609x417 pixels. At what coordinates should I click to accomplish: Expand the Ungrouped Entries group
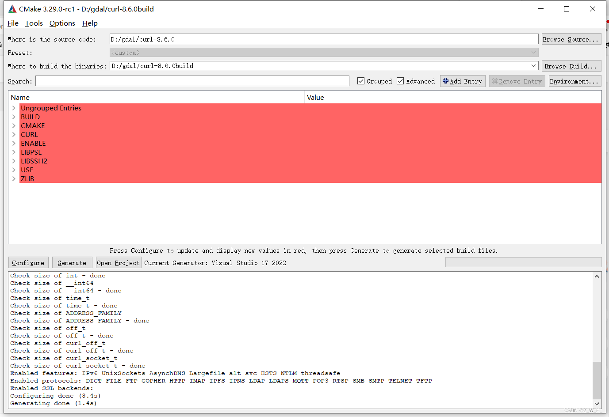pyautogui.click(x=14, y=108)
